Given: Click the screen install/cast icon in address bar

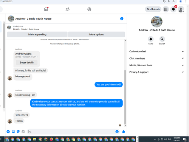Looking at the screenshot, I should pyautogui.click(x=164, y=2).
